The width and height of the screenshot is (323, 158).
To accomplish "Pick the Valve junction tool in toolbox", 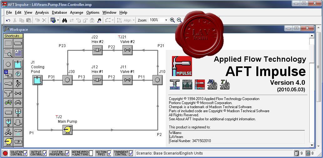I will 18,93.
